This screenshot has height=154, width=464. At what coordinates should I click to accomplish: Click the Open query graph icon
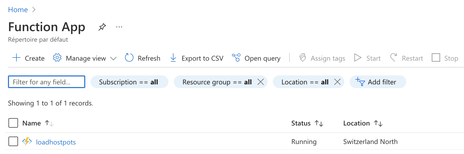236,57
